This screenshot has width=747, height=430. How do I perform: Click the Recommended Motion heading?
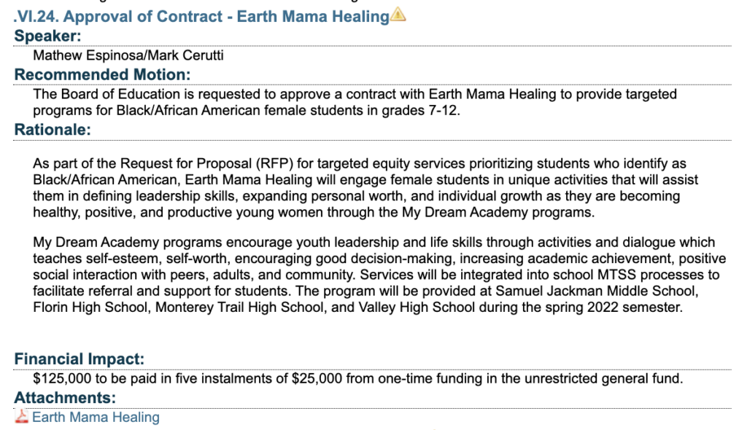[x=102, y=75]
